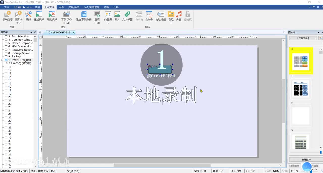The image size is (323, 173).
Task: Click the zoom slider in the status bar
Action: pyautogui.click(x=311, y=171)
